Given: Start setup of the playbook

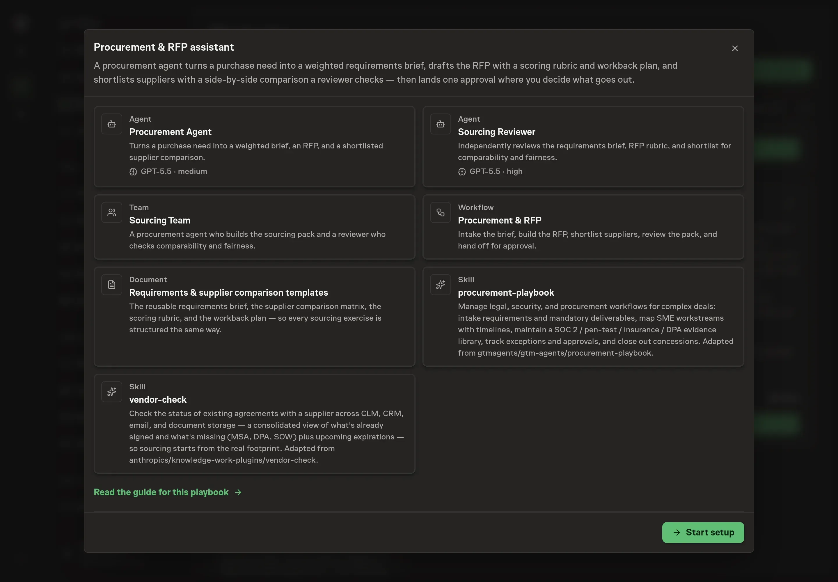Looking at the screenshot, I should pos(703,533).
